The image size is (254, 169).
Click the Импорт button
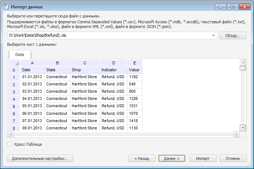[203, 158]
